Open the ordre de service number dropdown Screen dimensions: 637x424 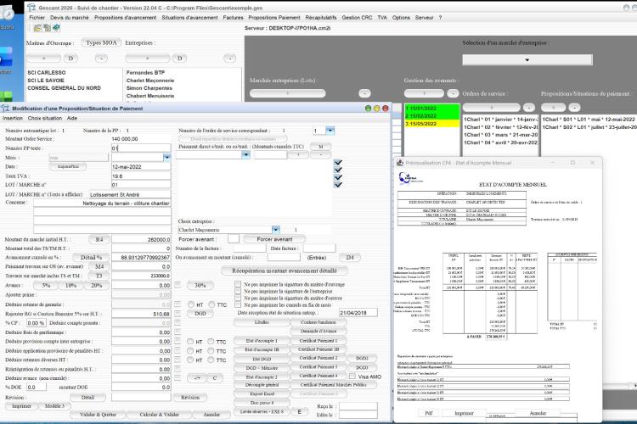coord(330,131)
